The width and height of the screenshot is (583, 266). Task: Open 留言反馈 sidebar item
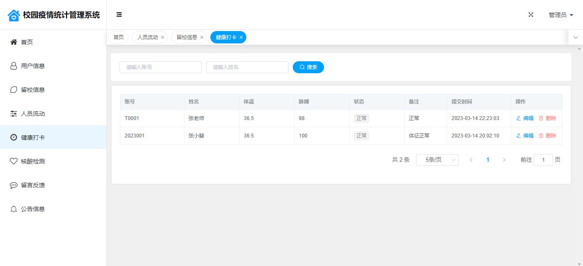tap(33, 185)
